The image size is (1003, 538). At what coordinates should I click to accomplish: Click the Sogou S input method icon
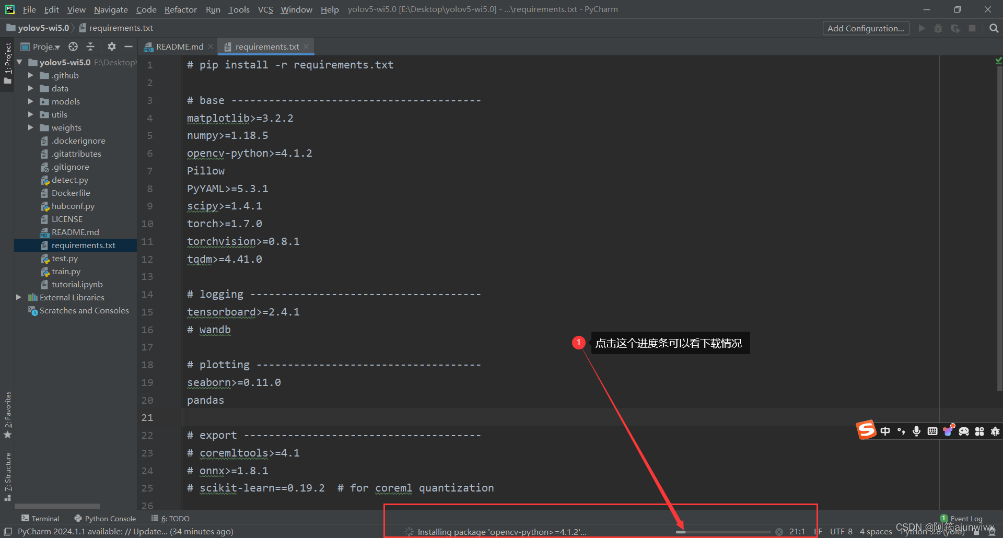[x=866, y=430]
